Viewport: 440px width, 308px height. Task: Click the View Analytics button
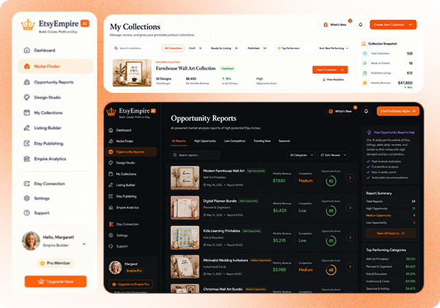(x=333, y=80)
